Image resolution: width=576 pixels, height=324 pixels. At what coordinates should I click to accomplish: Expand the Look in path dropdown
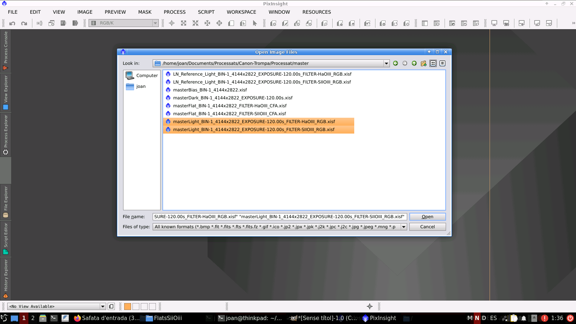point(386,63)
